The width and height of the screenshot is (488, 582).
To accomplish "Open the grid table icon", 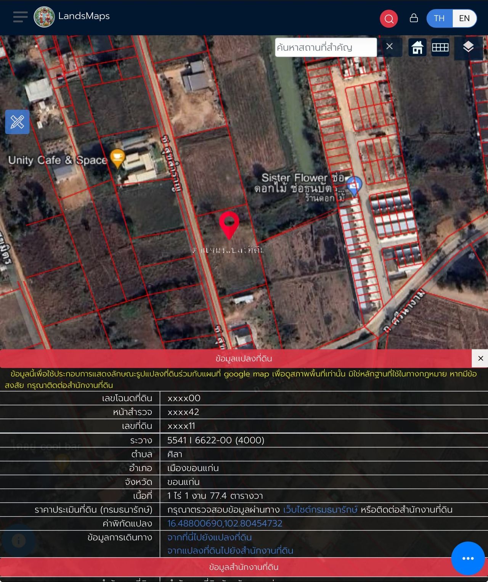I will click(x=440, y=48).
